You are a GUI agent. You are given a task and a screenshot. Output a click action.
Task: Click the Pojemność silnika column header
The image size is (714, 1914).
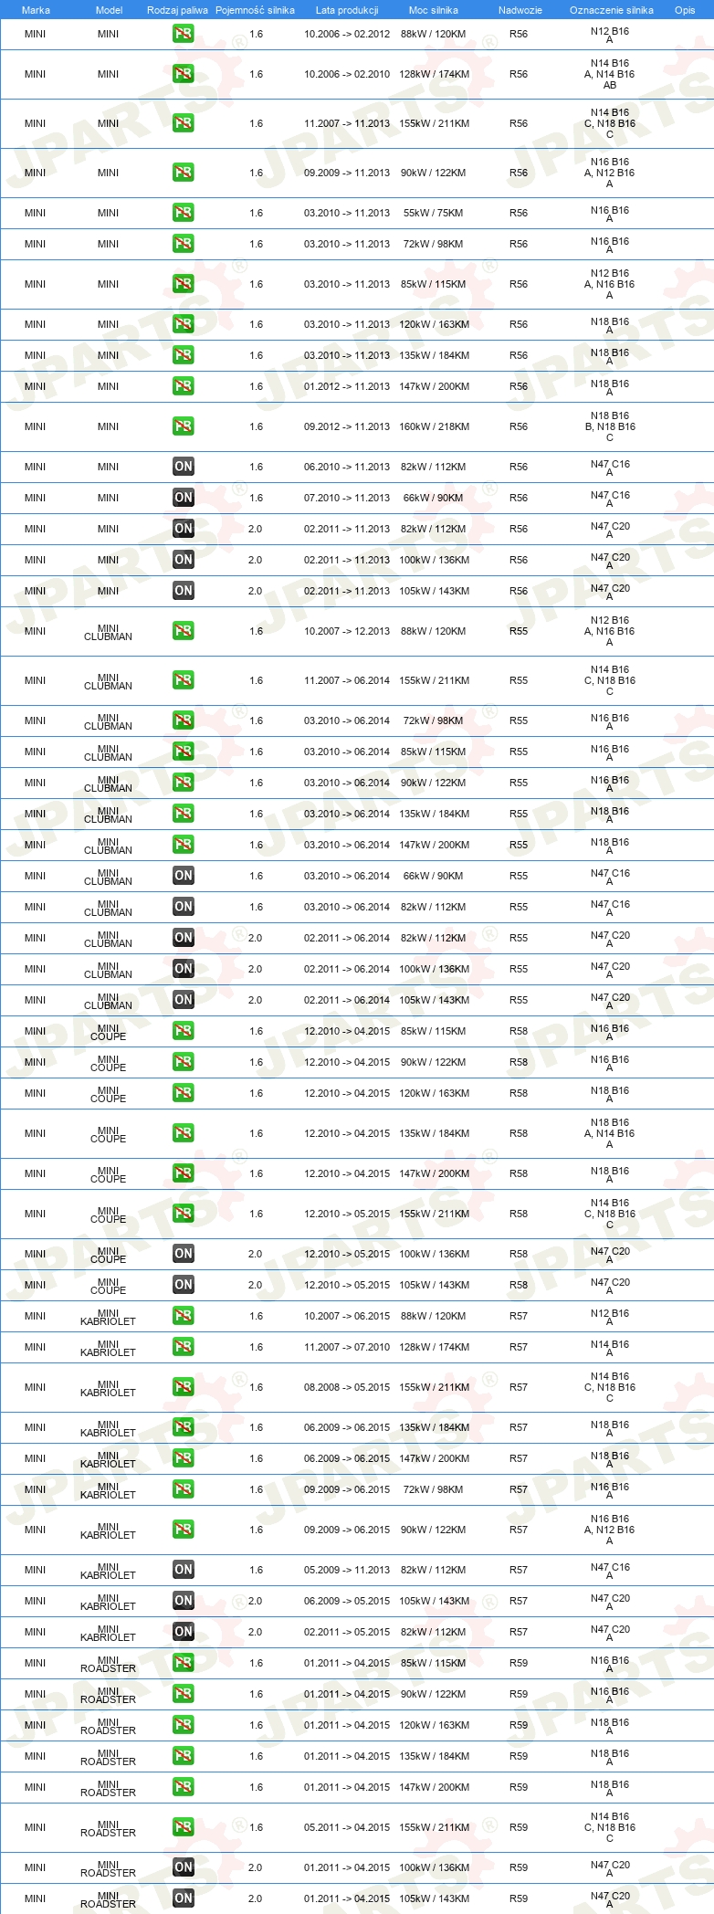pos(255,10)
